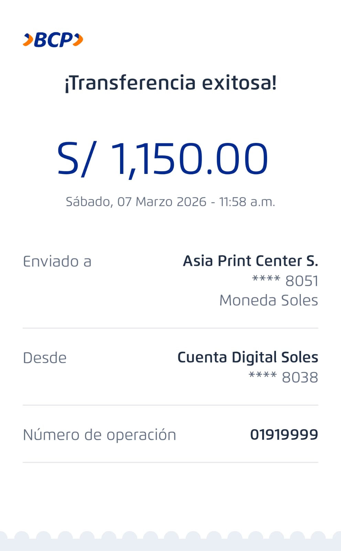Select the "Cuenta Digital Soles" source account
The image size is (341, 551).
[x=247, y=357]
